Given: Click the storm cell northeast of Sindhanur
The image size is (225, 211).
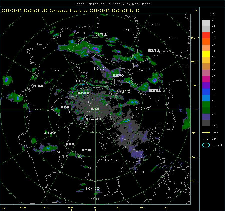Looking at the screenshot, I should (x=155, y=80).
